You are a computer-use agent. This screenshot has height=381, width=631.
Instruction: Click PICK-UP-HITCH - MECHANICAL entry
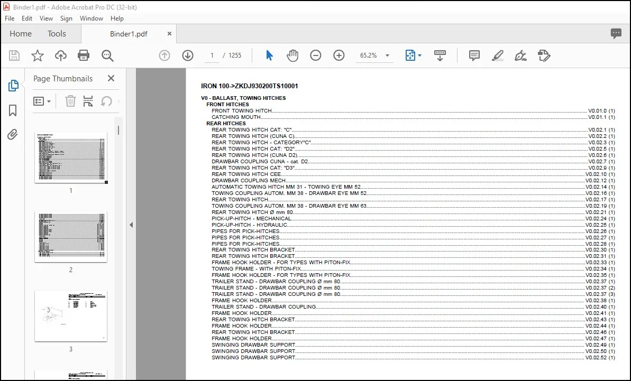click(413, 219)
